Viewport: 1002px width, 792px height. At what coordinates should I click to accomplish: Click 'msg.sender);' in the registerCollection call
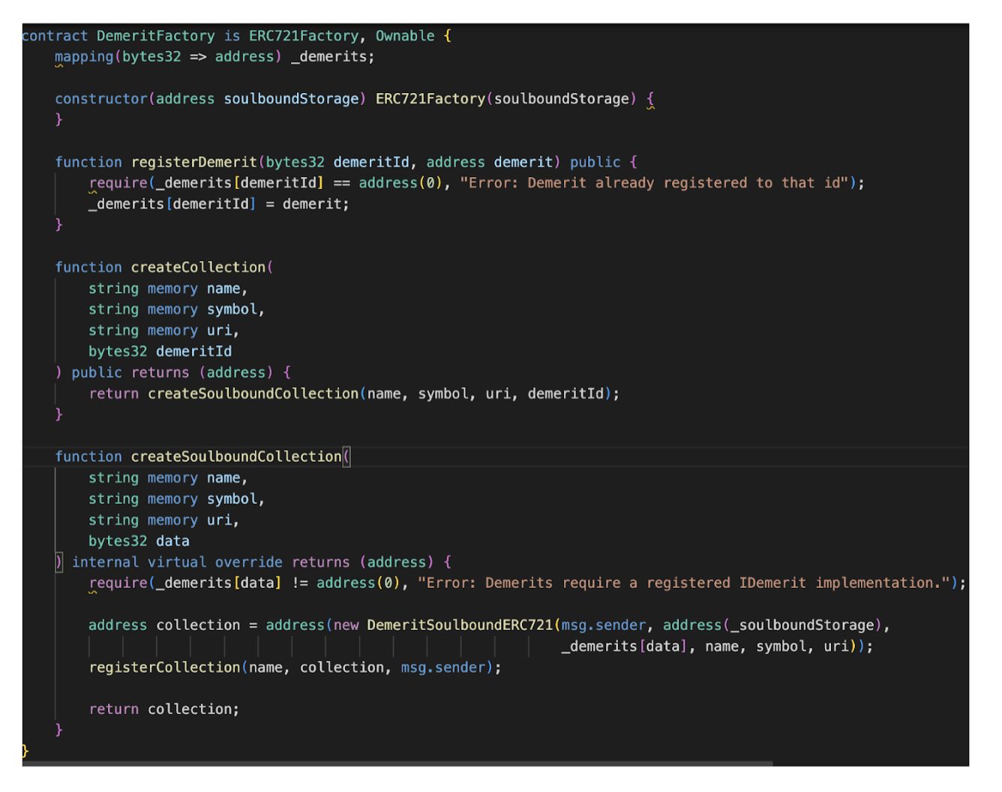point(451,667)
